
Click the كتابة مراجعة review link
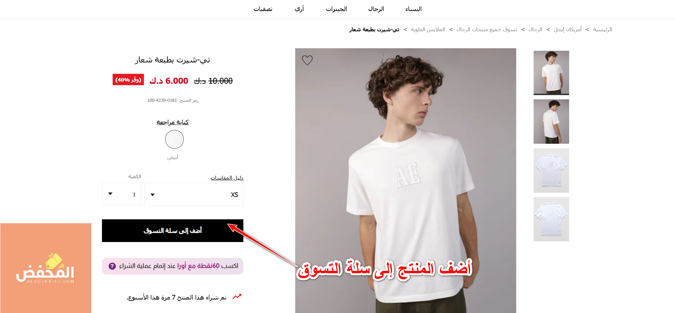tap(173, 122)
